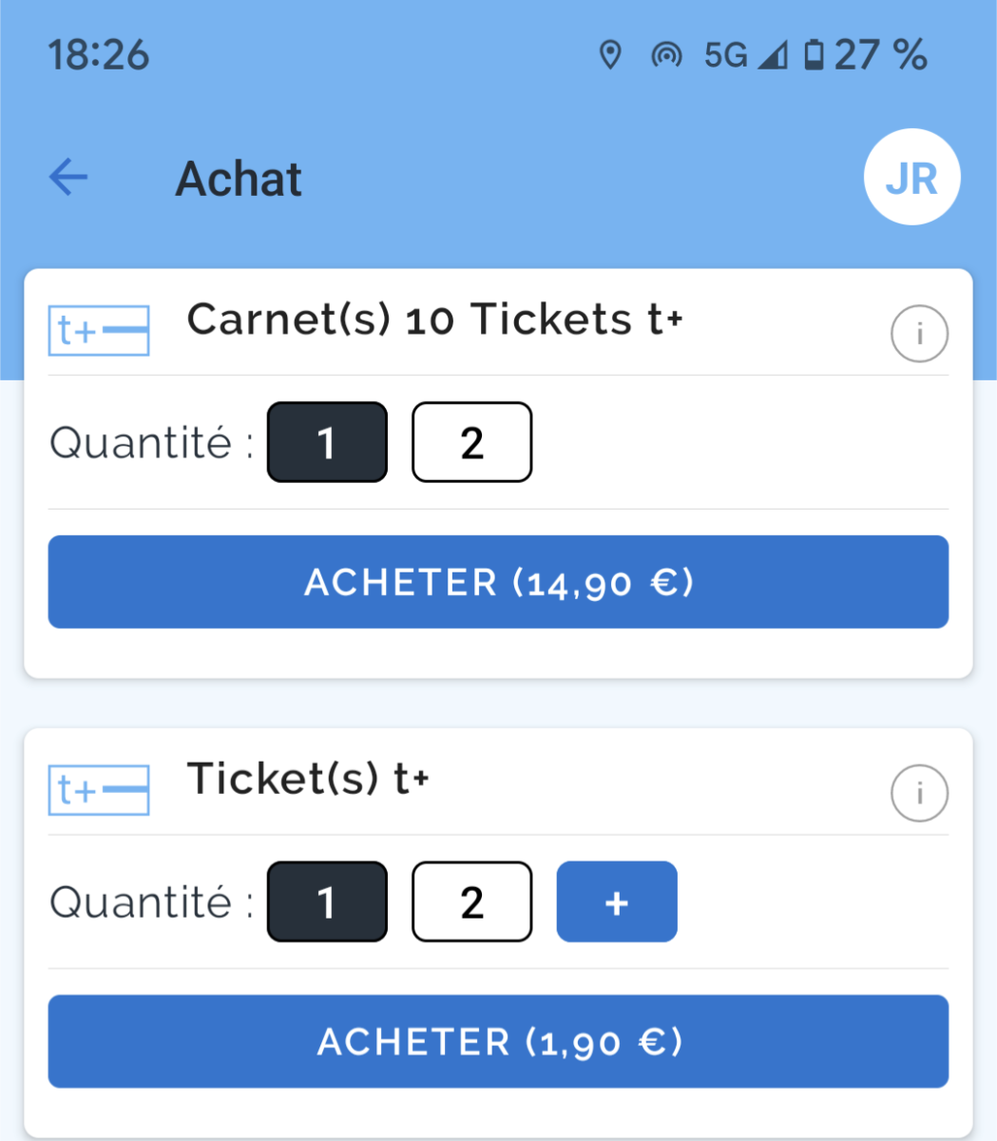This screenshot has width=997, height=1141.
Task: Tap the Carnet(s) 10 Tickets t+ heading
Action: click(434, 319)
